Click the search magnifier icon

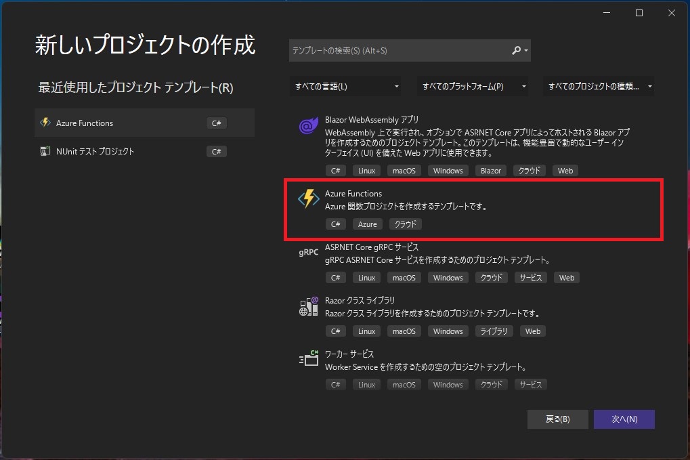[516, 51]
